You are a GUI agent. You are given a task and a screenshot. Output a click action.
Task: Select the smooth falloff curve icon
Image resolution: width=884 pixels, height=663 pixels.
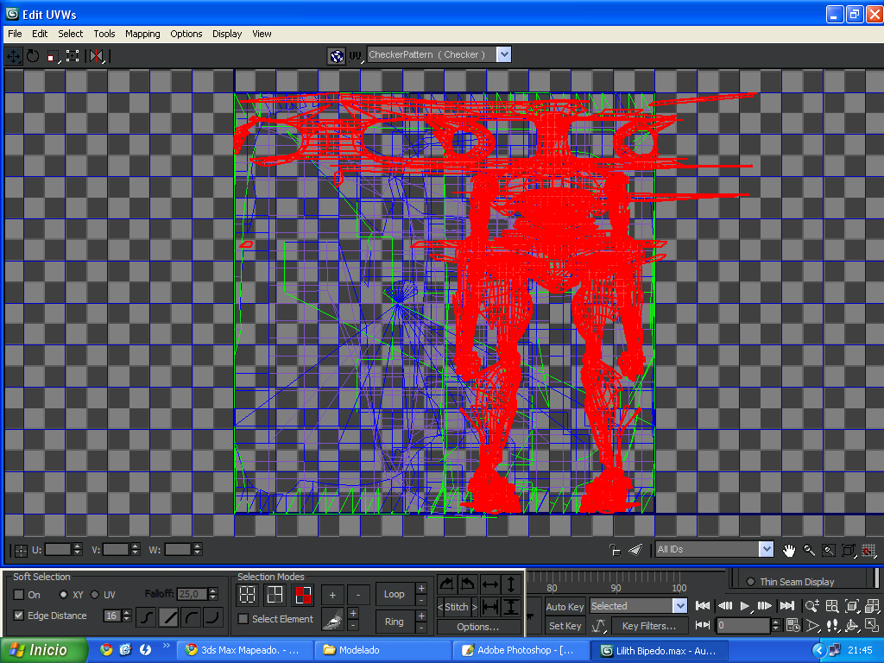point(146,616)
